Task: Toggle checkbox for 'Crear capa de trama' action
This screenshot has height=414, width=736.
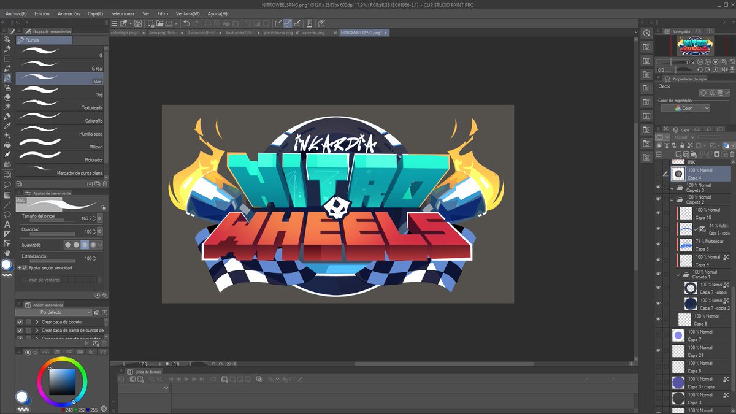Action: coord(20,330)
